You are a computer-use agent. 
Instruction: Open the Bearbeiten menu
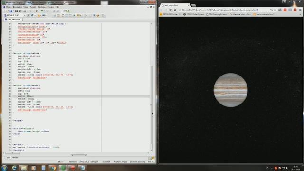click(18, 7)
